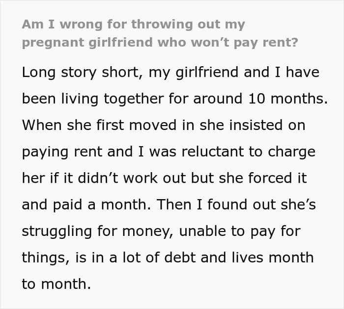
Task: Click the word "things,"
Action: click(44, 257)
